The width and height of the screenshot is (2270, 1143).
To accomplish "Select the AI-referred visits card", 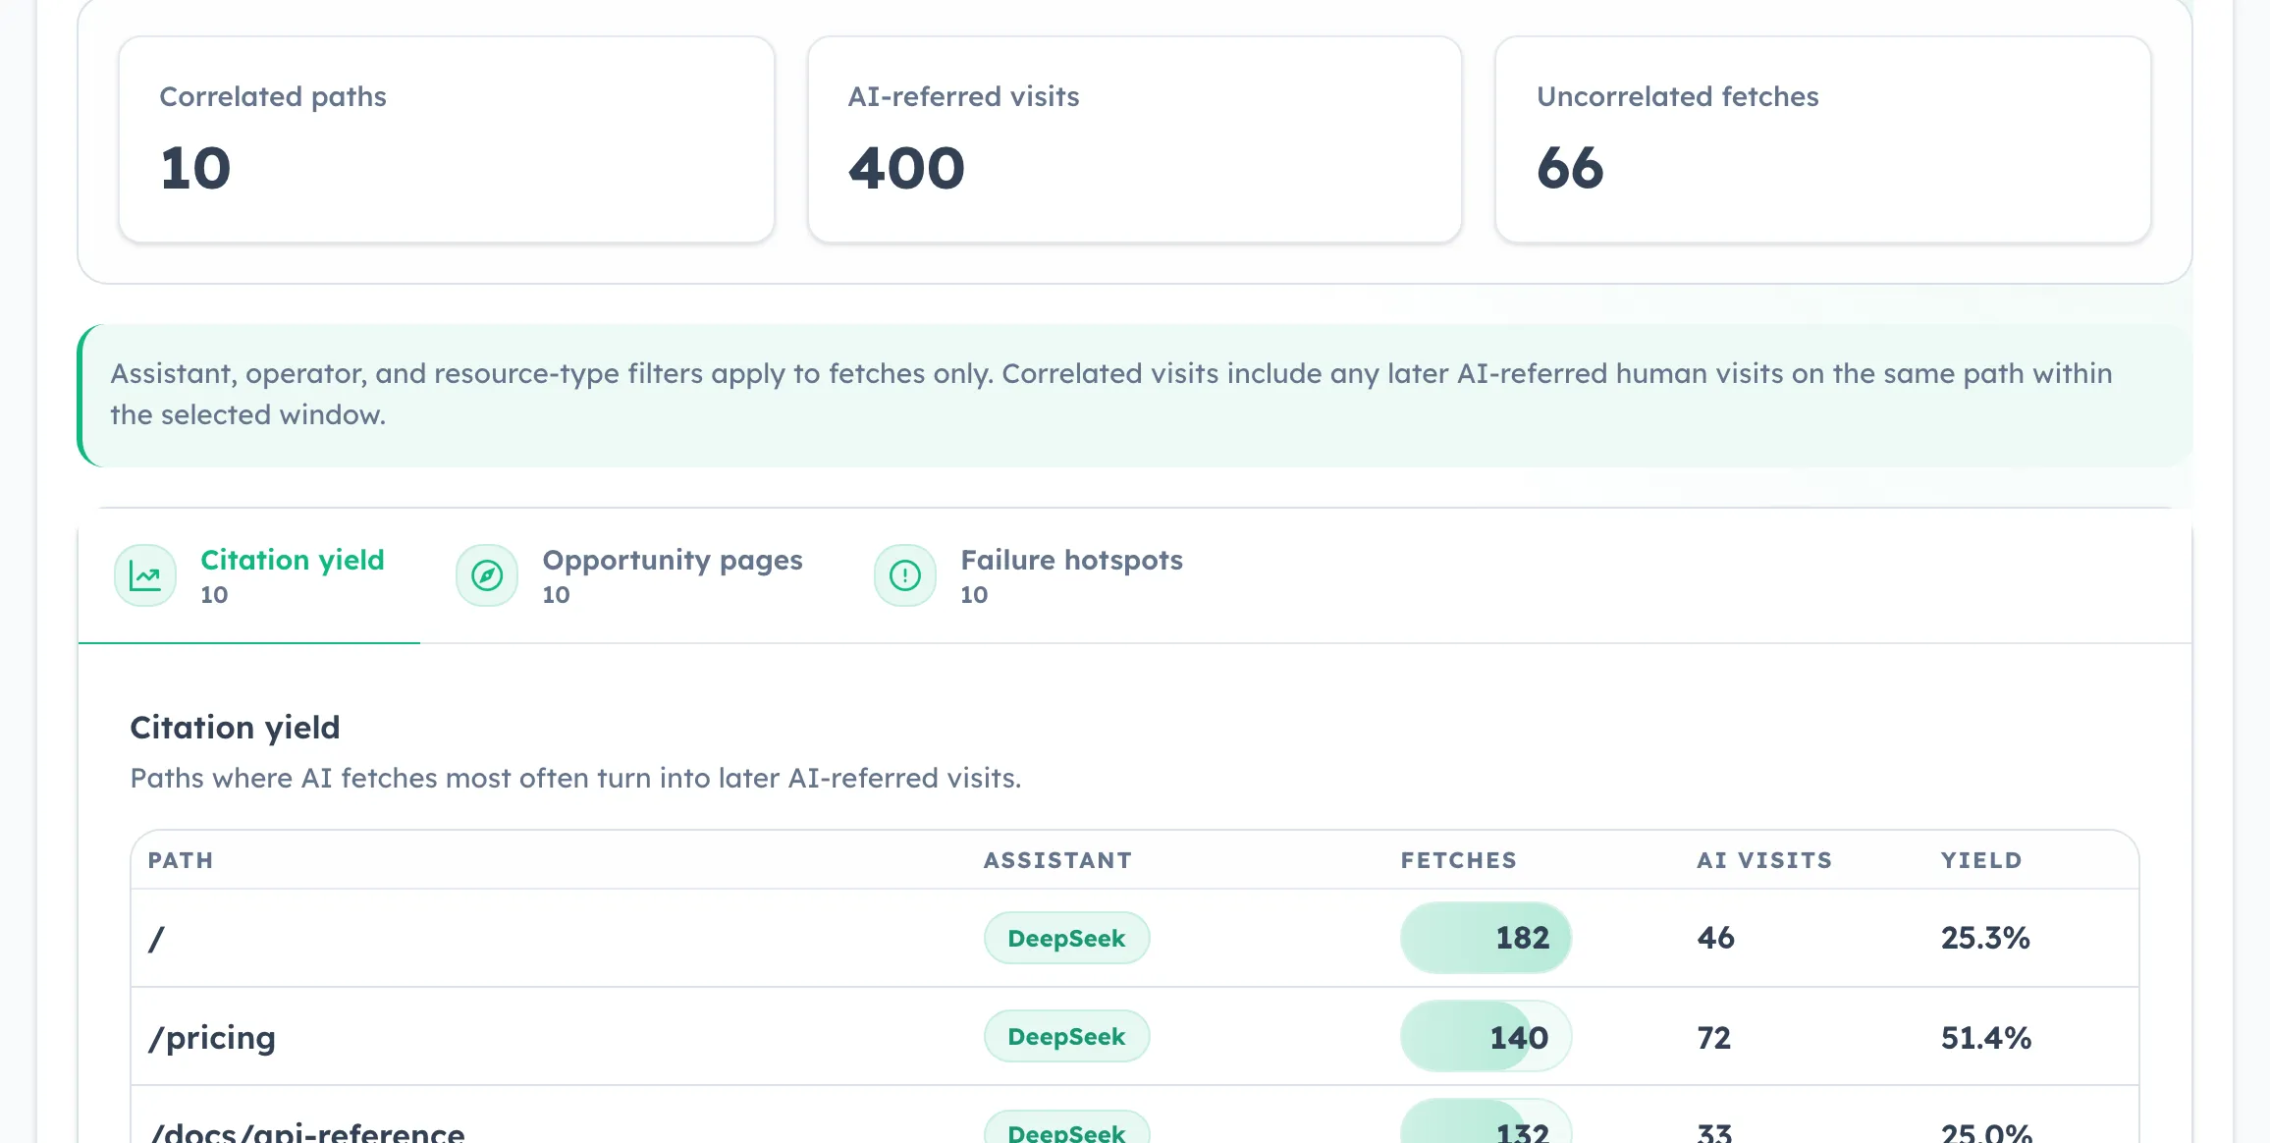I will 1135,139.
